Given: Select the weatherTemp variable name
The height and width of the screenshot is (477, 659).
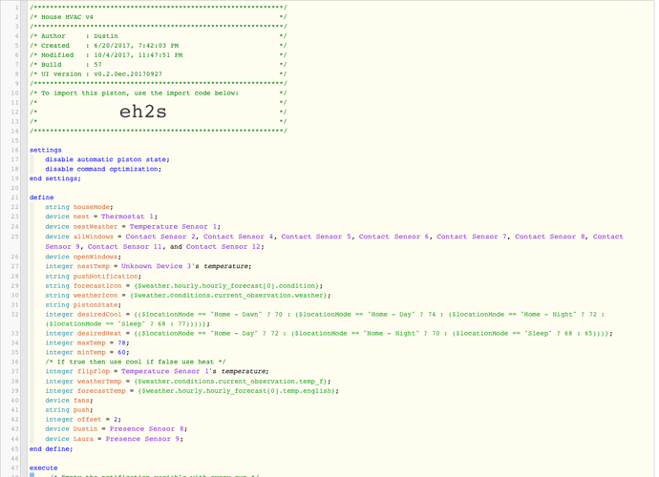Looking at the screenshot, I should pyautogui.click(x=99, y=382).
